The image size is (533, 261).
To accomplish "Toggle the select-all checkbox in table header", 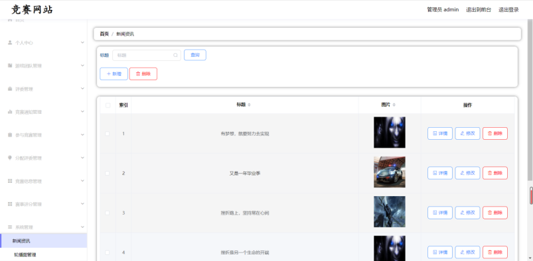I will tap(108, 105).
